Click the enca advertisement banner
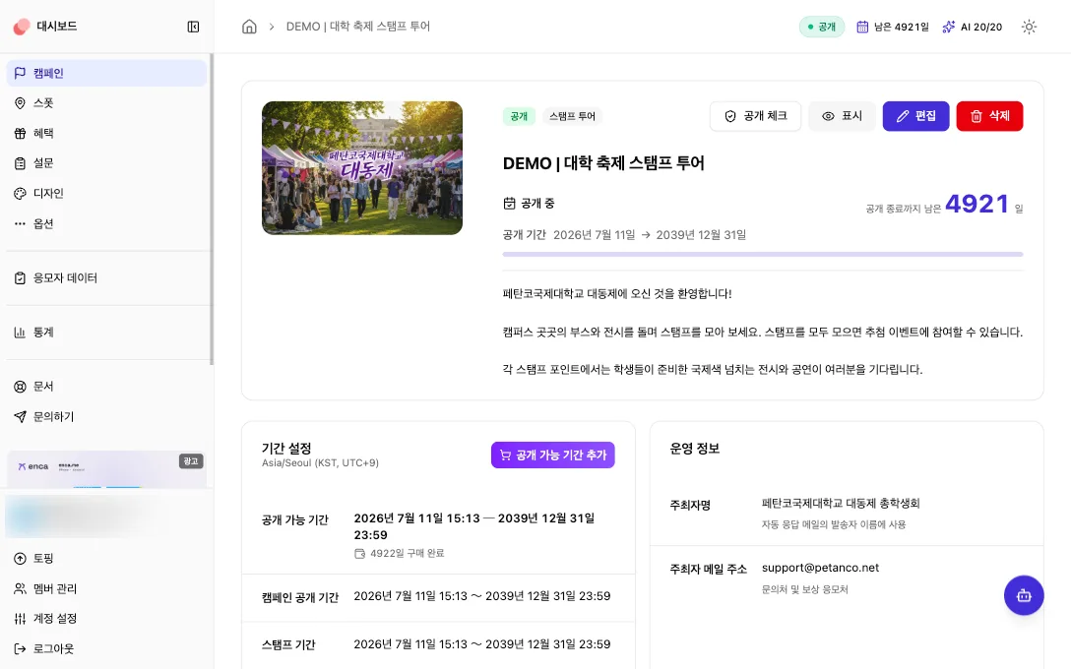 click(x=106, y=469)
